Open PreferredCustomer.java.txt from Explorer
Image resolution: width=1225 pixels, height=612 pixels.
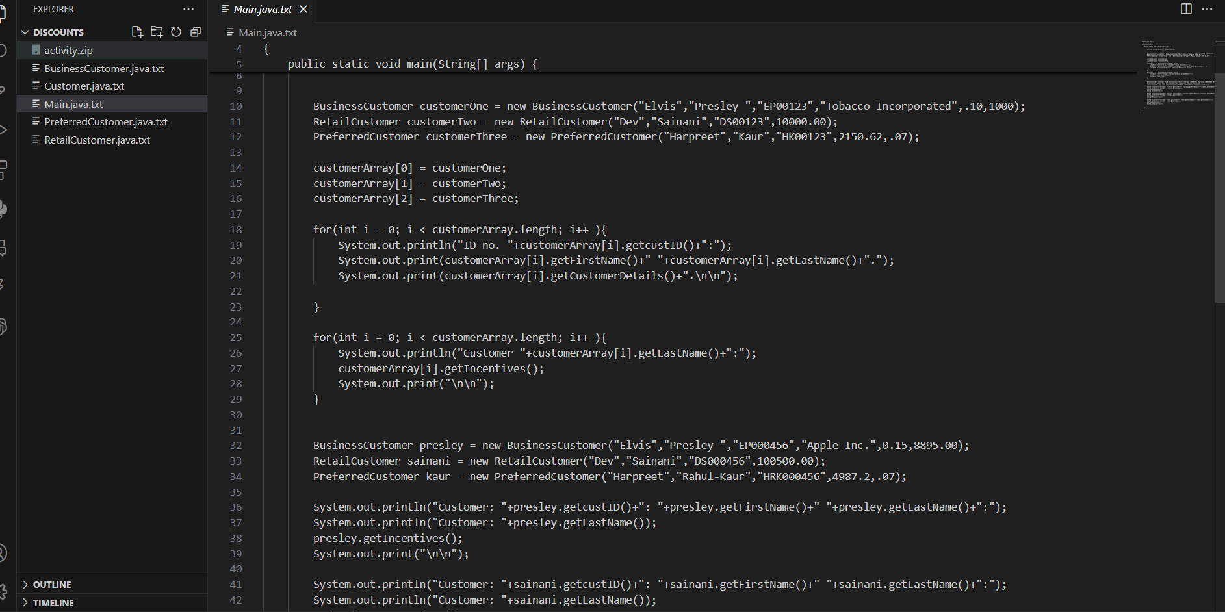112,121
